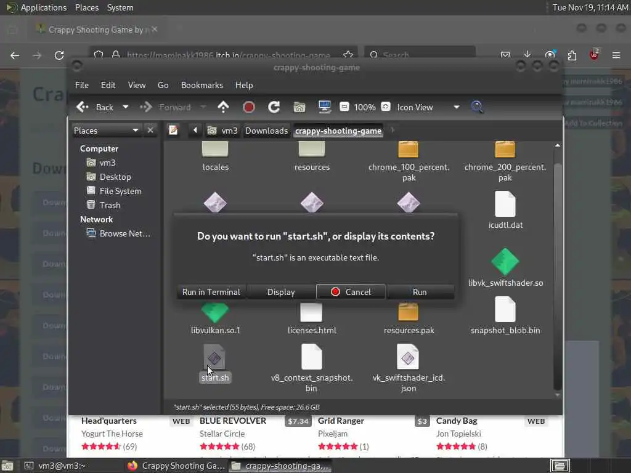Screen dimensions: 631x473
Task: Select snapshot_blob.bin file
Action: click(505, 317)
